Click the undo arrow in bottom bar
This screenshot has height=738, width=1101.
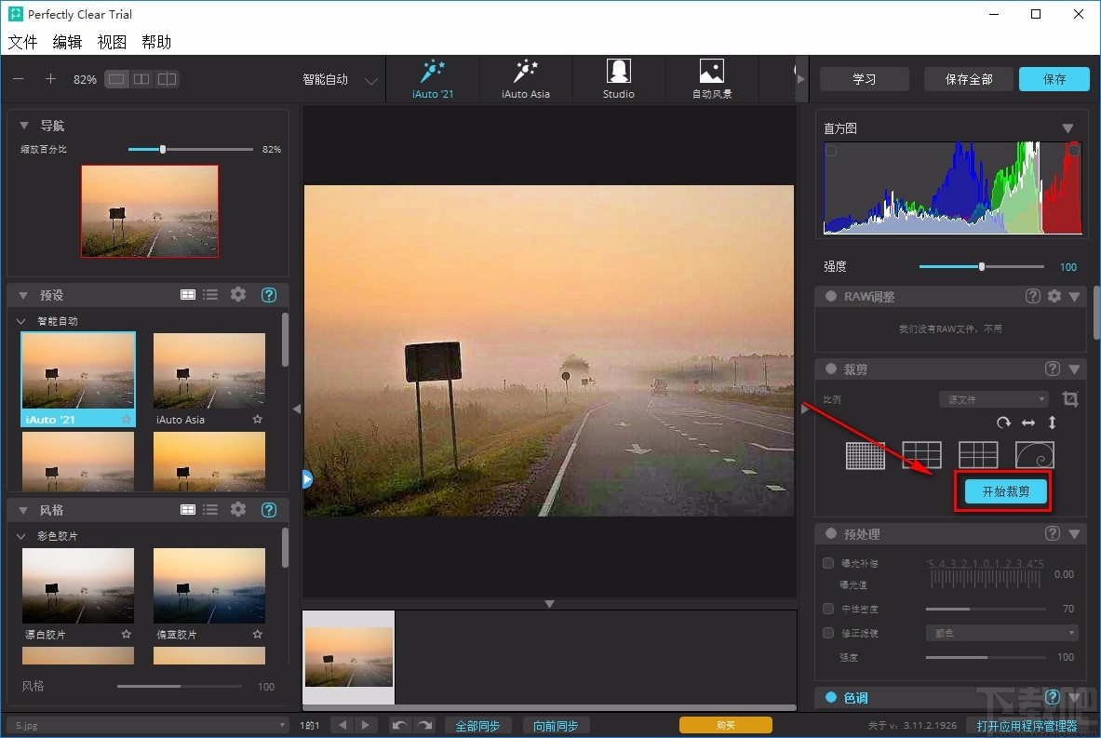click(400, 726)
